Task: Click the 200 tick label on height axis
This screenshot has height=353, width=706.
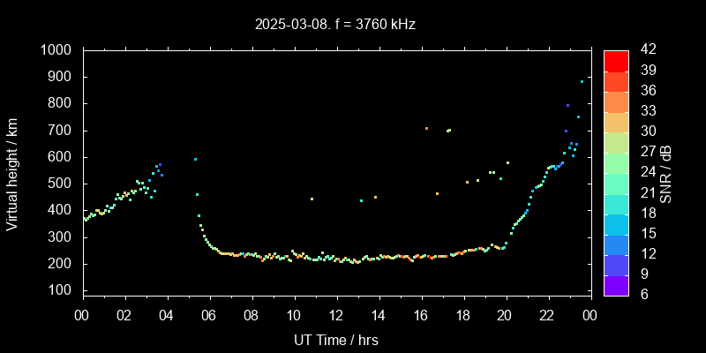Action: pyautogui.click(x=63, y=264)
